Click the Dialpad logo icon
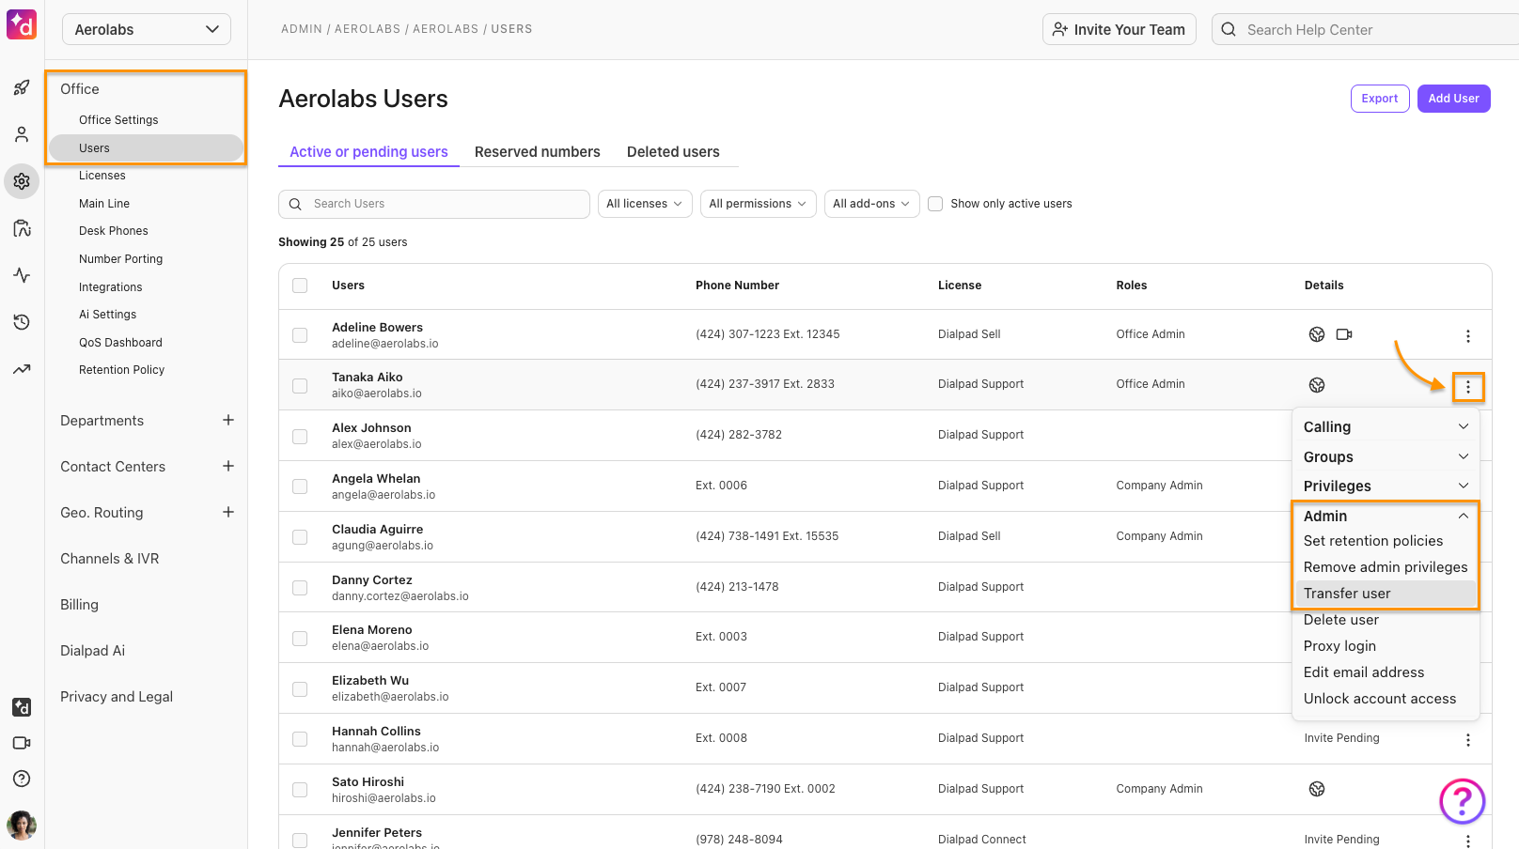The width and height of the screenshot is (1519, 849). pyautogui.click(x=22, y=24)
